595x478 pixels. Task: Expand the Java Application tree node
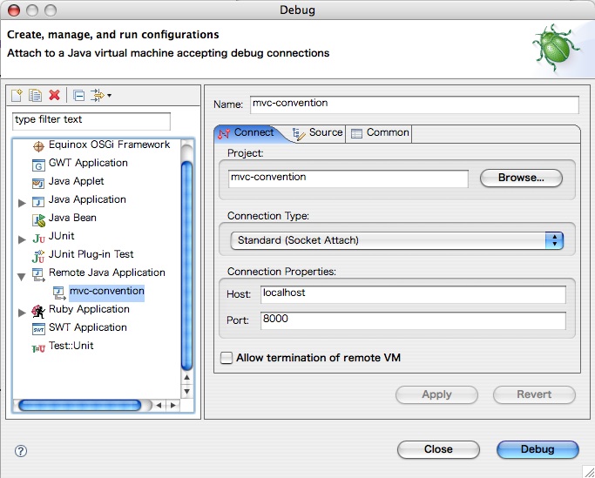[23, 201]
